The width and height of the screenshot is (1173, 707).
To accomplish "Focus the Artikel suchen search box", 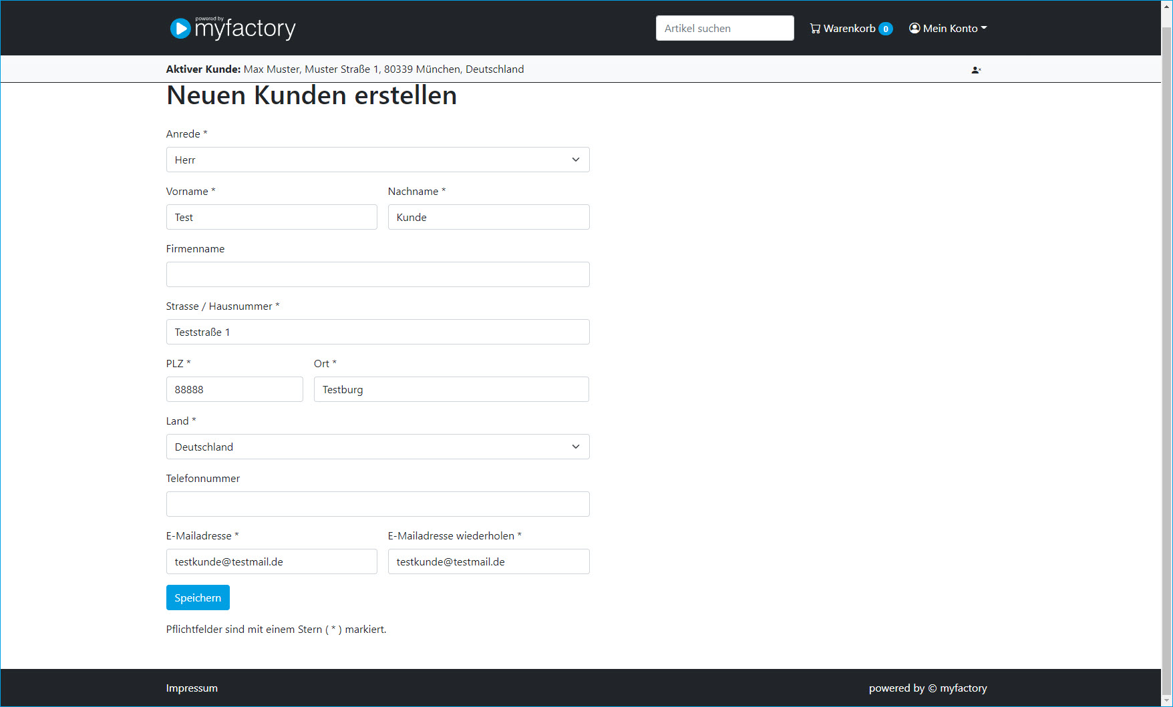I will [725, 28].
